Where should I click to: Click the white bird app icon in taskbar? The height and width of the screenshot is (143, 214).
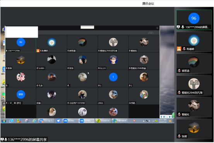tap(58, 121)
